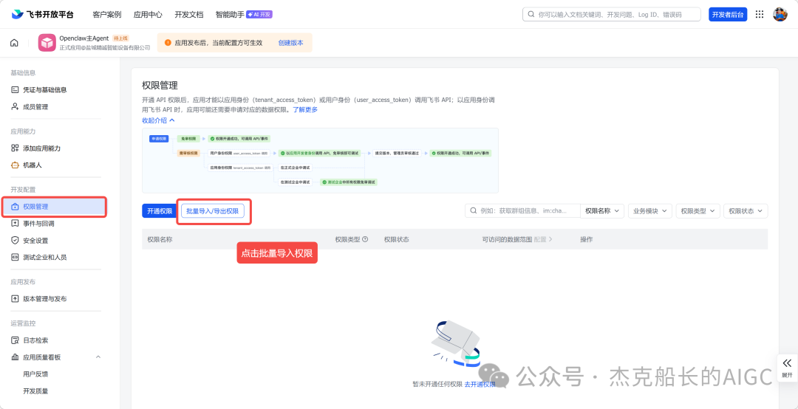Click the 版本管理与发布 upload icon
This screenshot has width=798, height=409.
point(15,298)
